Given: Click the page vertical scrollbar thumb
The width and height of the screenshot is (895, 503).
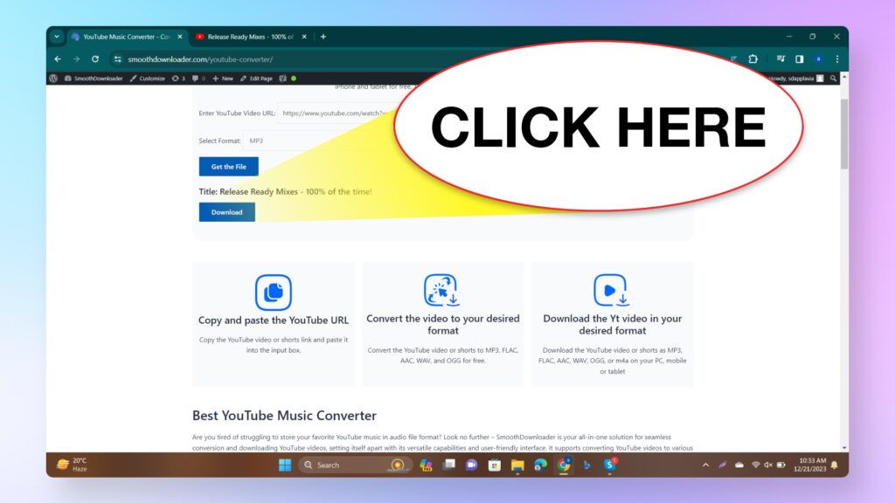Looking at the screenshot, I should tap(844, 134).
